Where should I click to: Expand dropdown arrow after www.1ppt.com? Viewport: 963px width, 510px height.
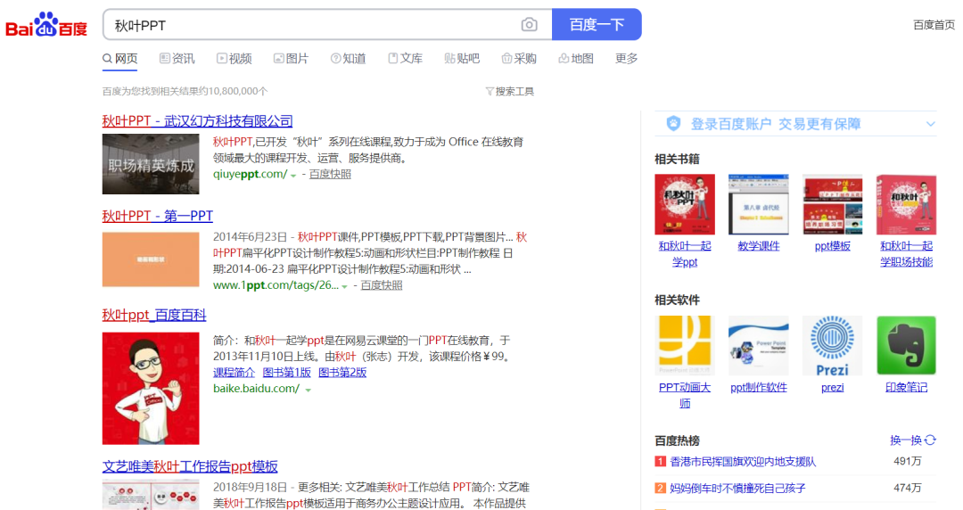pos(344,287)
